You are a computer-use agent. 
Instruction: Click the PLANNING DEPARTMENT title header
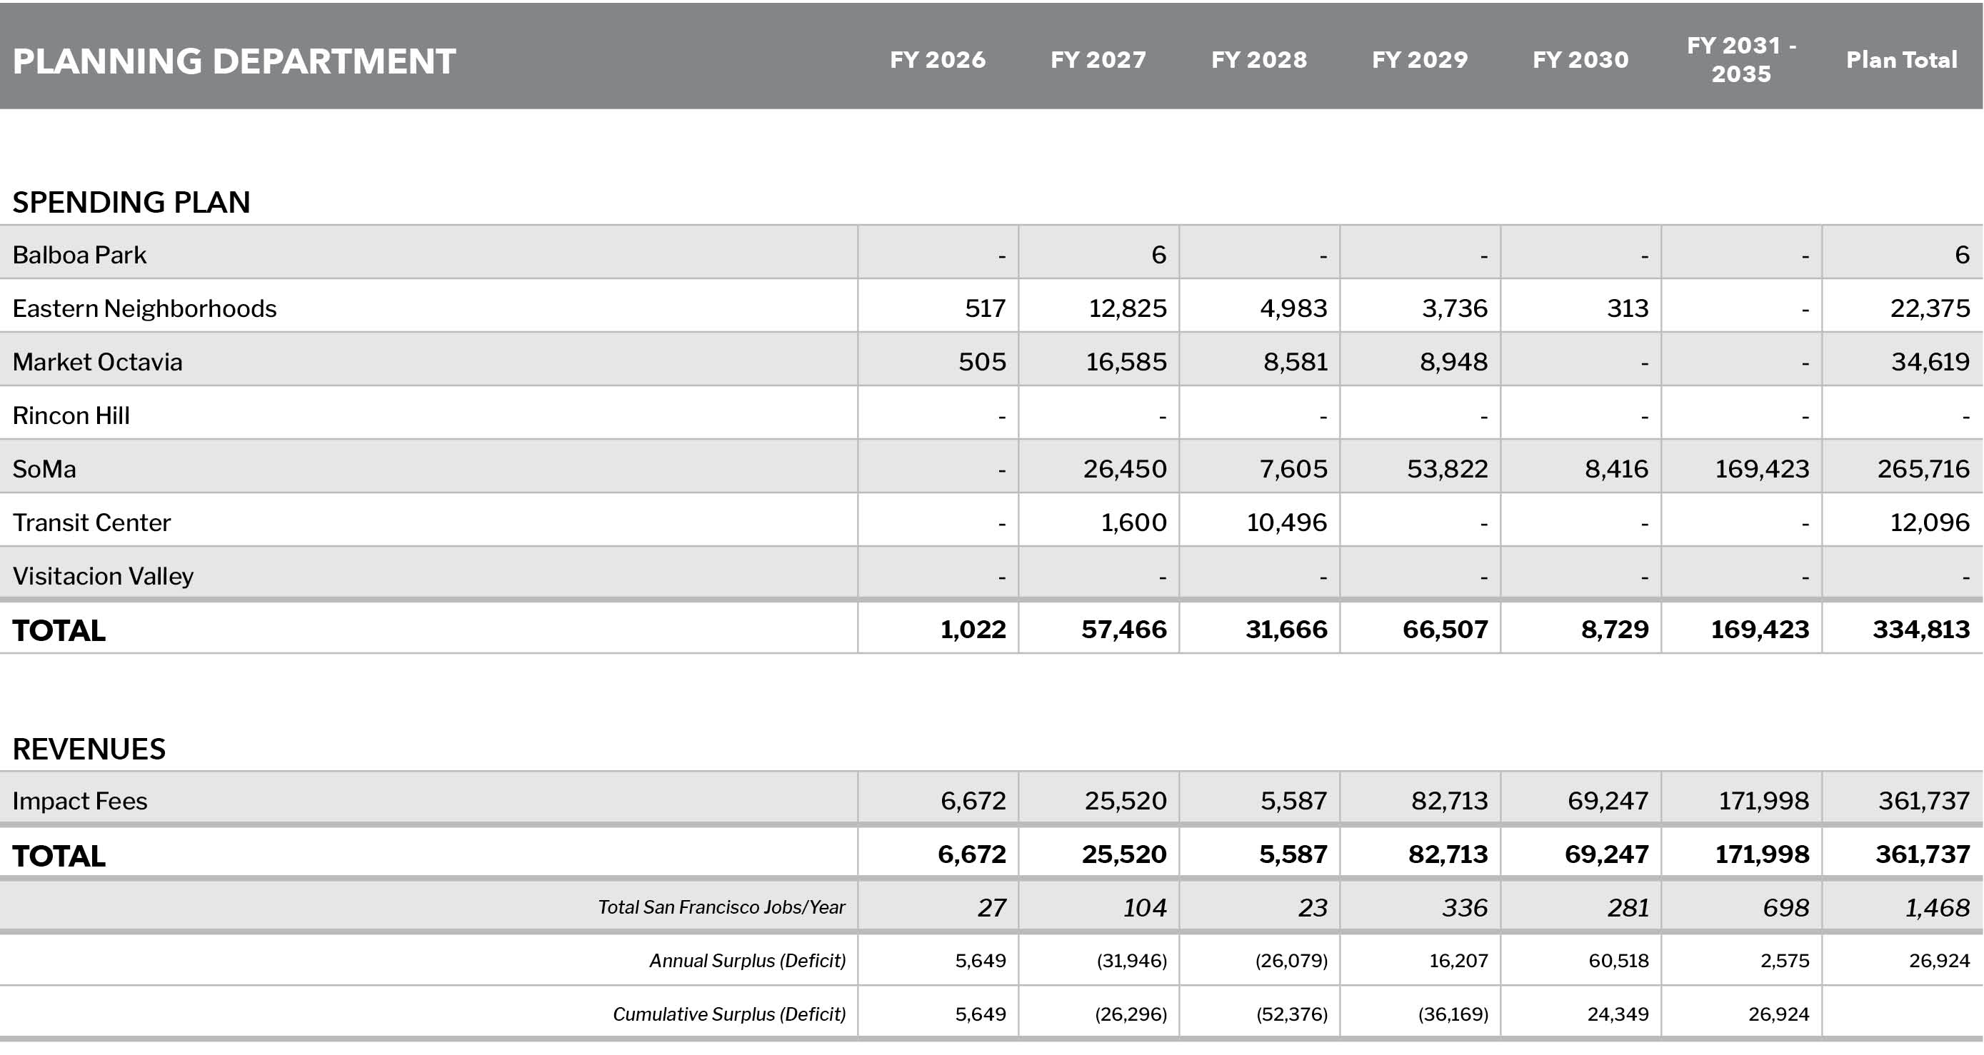point(234,61)
